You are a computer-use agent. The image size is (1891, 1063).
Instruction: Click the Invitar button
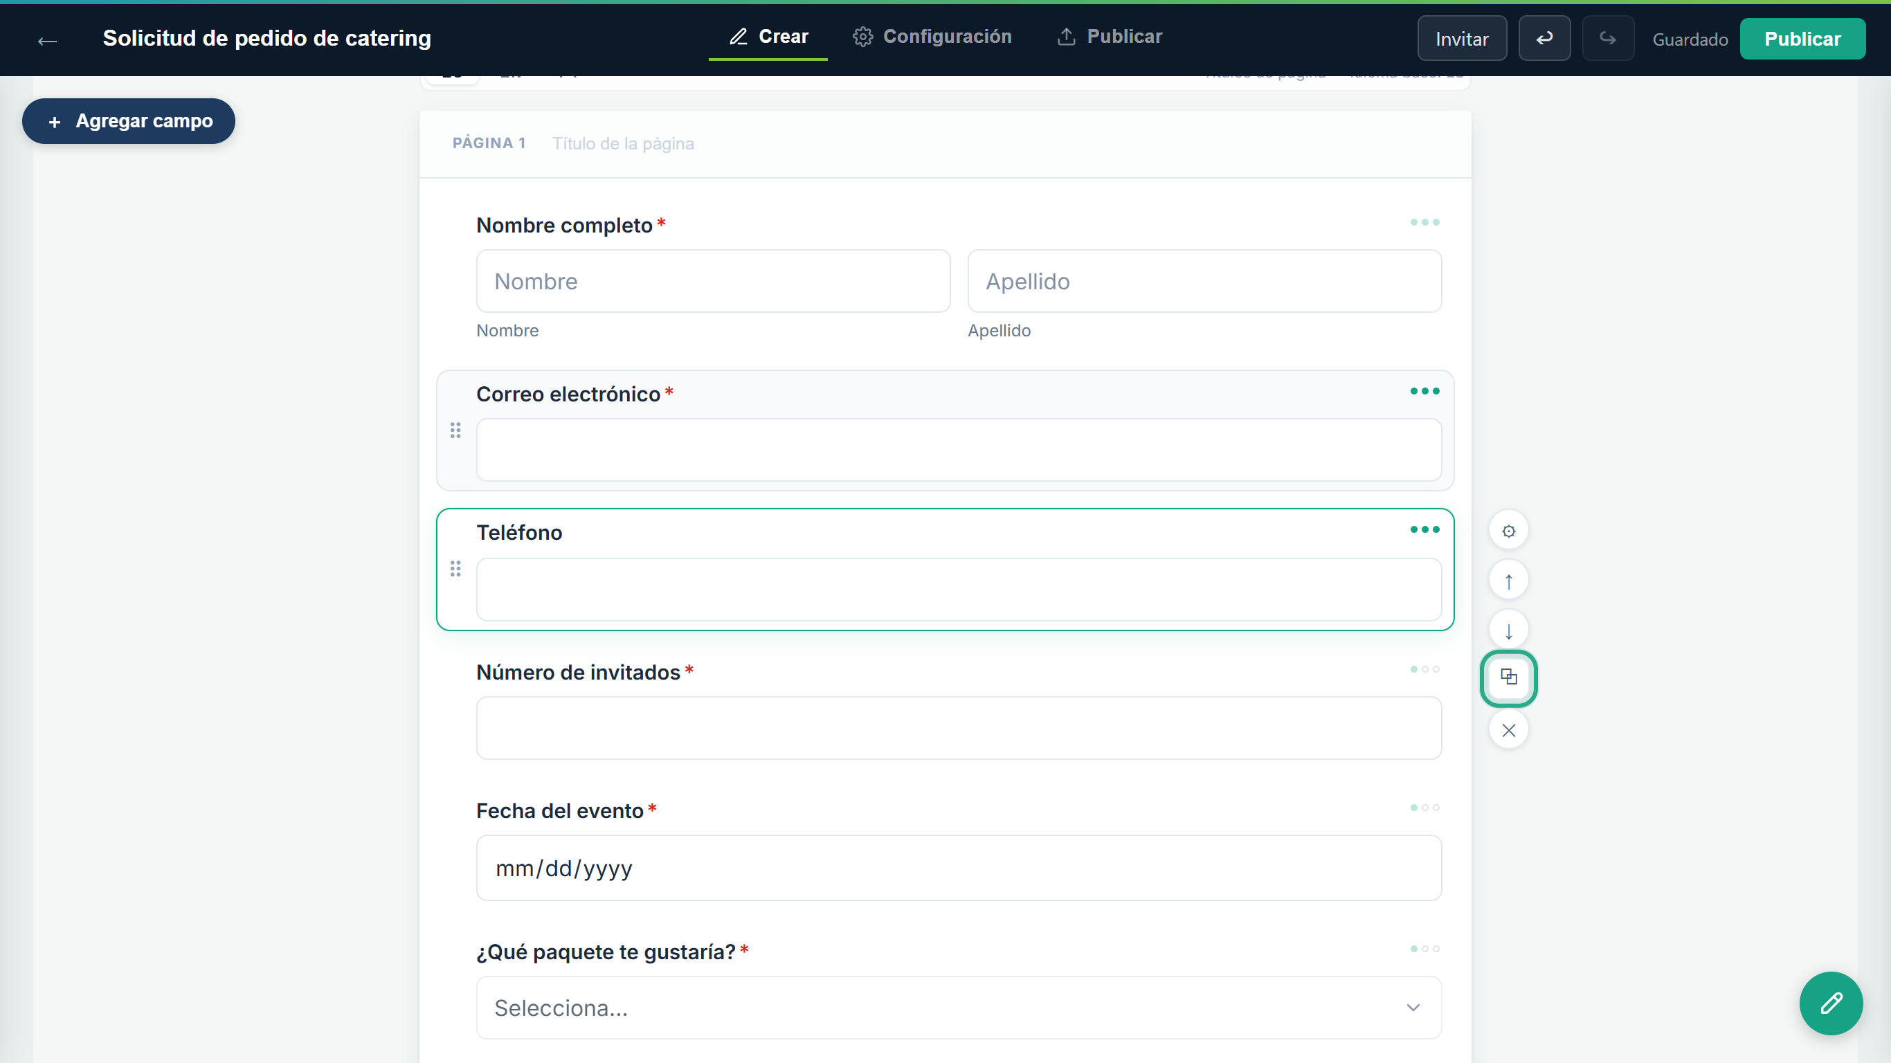pos(1462,38)
